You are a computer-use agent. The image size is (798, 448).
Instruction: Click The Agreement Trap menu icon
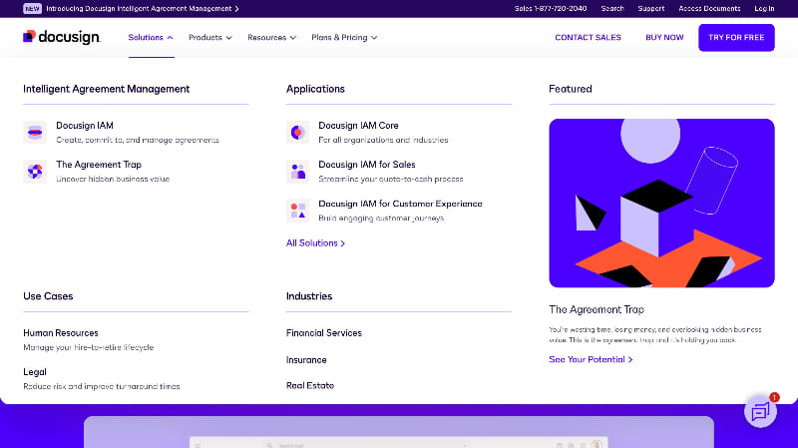(x=35, y=172)
